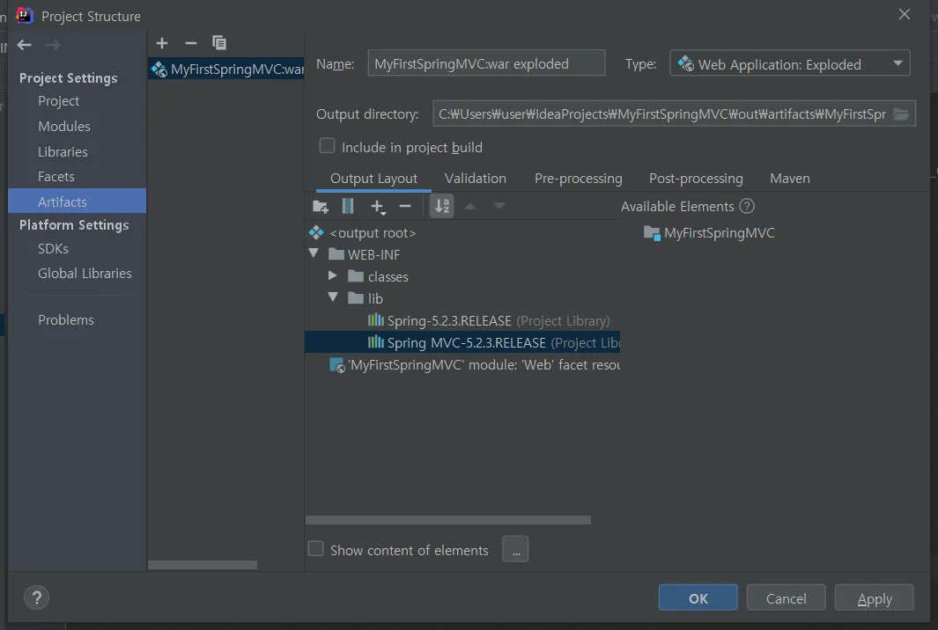Viewport: 938px width, 630px height.
Task: Click the remove artifact minus icon
Action: pos(190,43)
